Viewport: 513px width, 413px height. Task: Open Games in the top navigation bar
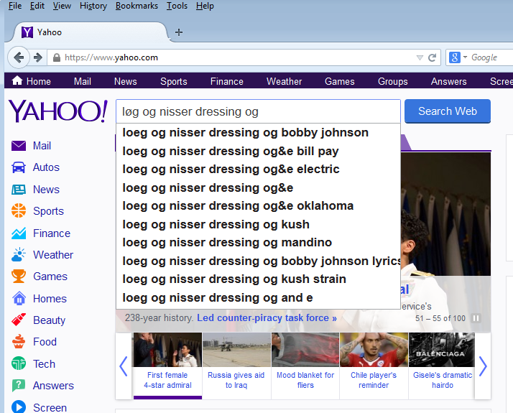pyautogui.click(x=340, y=81)
